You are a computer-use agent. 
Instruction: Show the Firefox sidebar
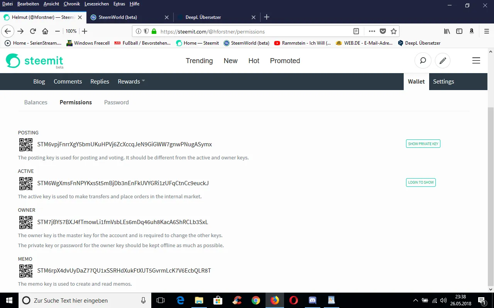[459, 31]
